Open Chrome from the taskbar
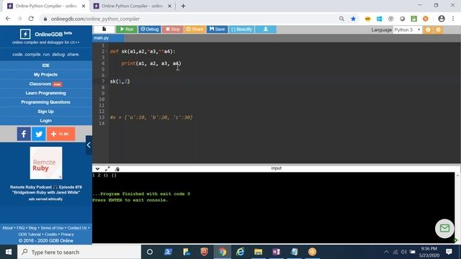This screenshot has height=259, width=461. [x=223, y=252]
